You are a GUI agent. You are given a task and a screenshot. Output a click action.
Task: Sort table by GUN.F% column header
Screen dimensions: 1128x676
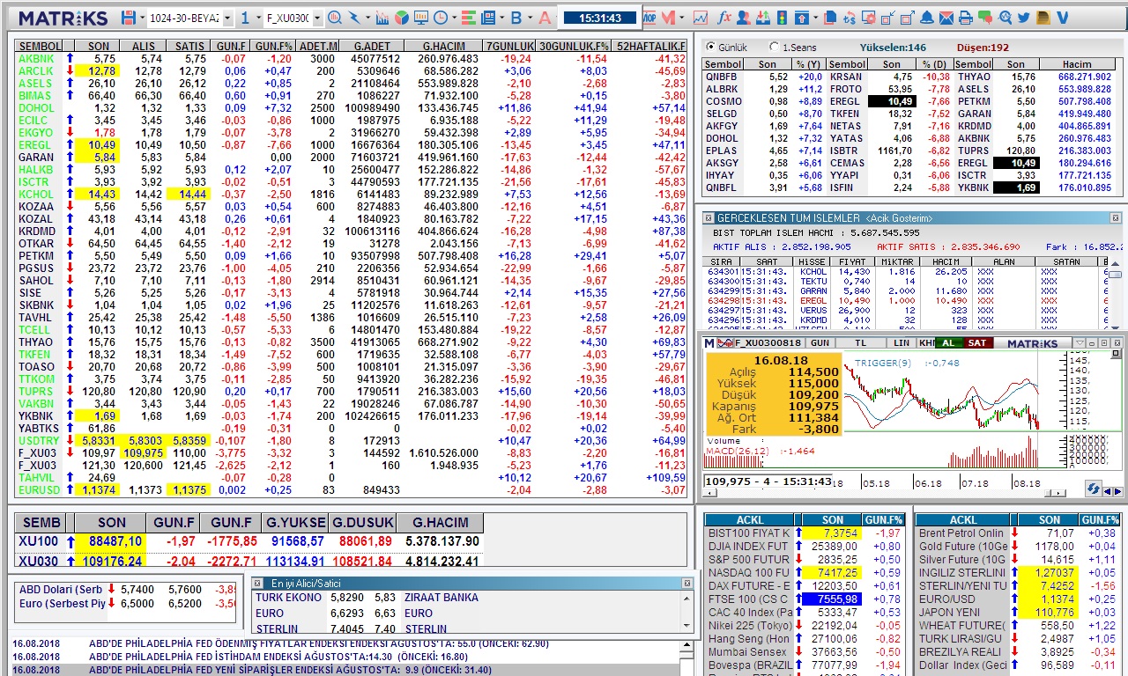[273, 46]
